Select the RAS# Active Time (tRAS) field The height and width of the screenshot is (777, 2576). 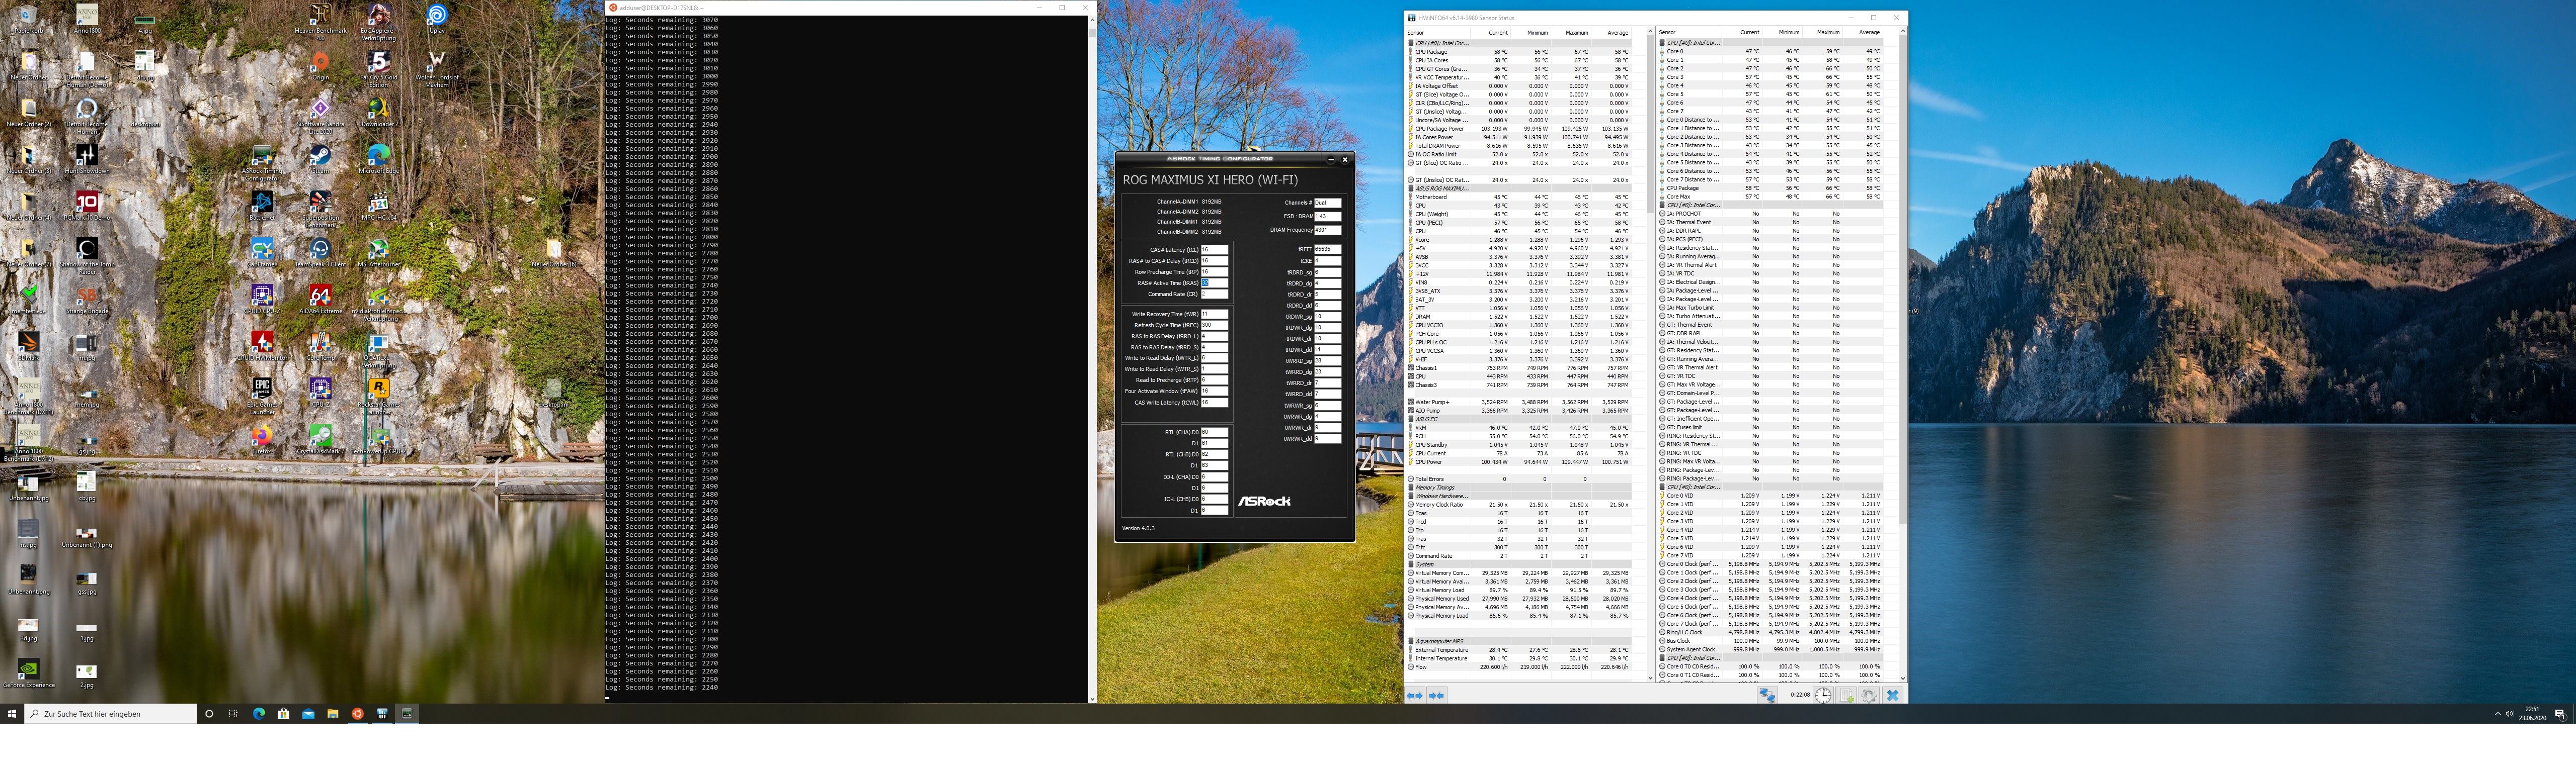[1214, 282]
